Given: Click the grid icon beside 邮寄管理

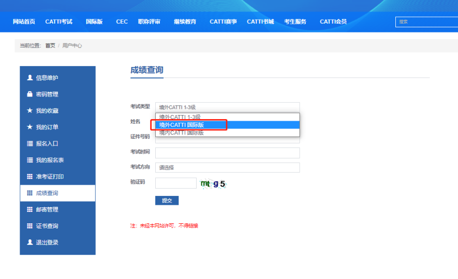Looking at the screenshot, I should pos(30,209).
